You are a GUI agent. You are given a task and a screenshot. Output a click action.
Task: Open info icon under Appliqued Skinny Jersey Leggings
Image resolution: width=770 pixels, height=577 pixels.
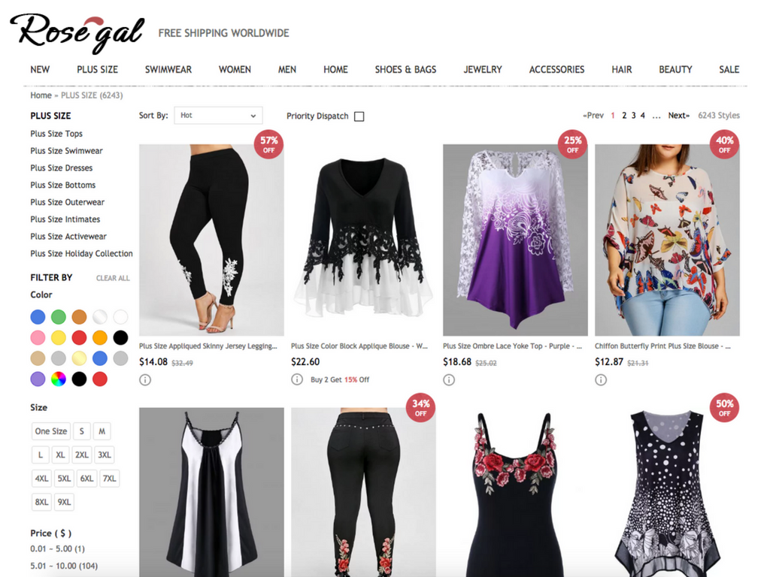[x=145, y=379]
